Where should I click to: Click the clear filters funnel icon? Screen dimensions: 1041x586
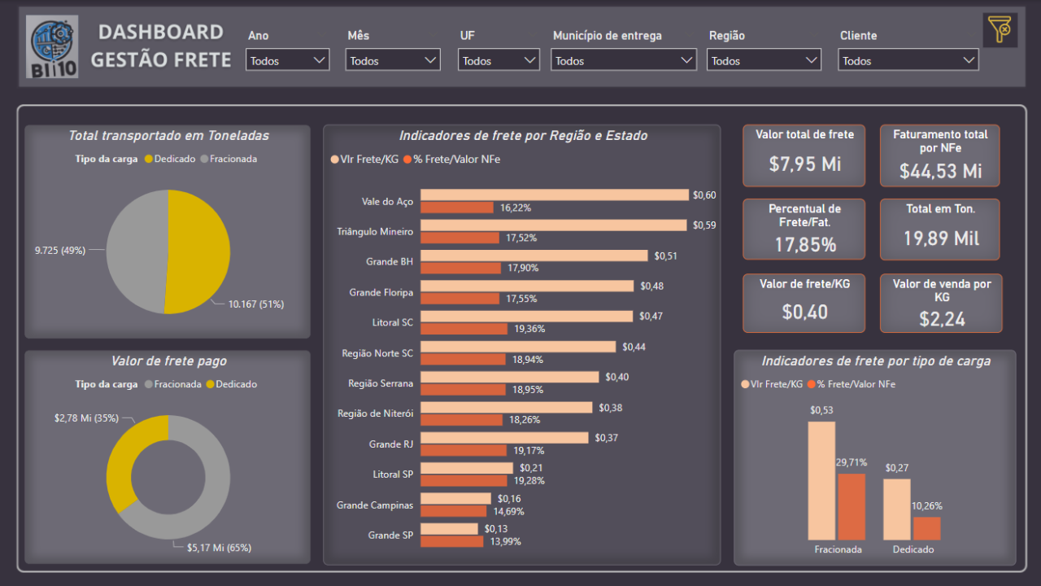pos(1000,30)
